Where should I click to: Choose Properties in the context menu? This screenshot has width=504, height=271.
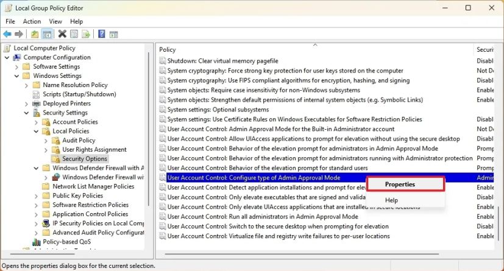pyautogui.click(x=400, y=184)
